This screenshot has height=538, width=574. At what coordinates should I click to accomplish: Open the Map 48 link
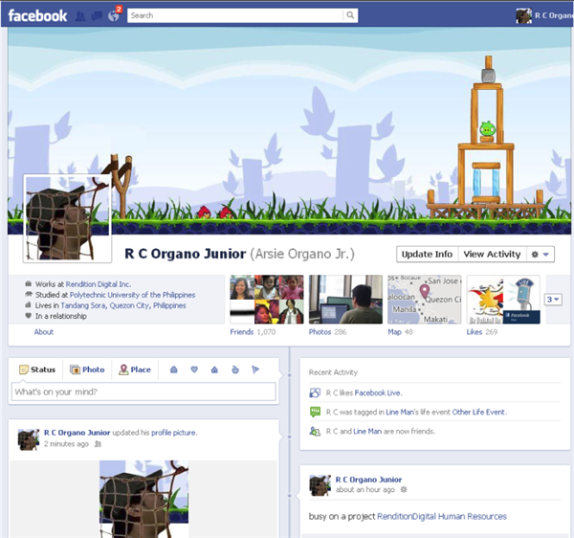[x=400, y=332]
